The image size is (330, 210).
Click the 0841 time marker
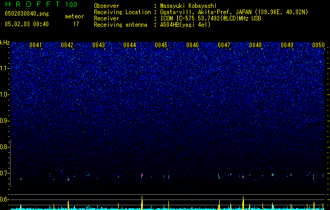click(36, 45)
